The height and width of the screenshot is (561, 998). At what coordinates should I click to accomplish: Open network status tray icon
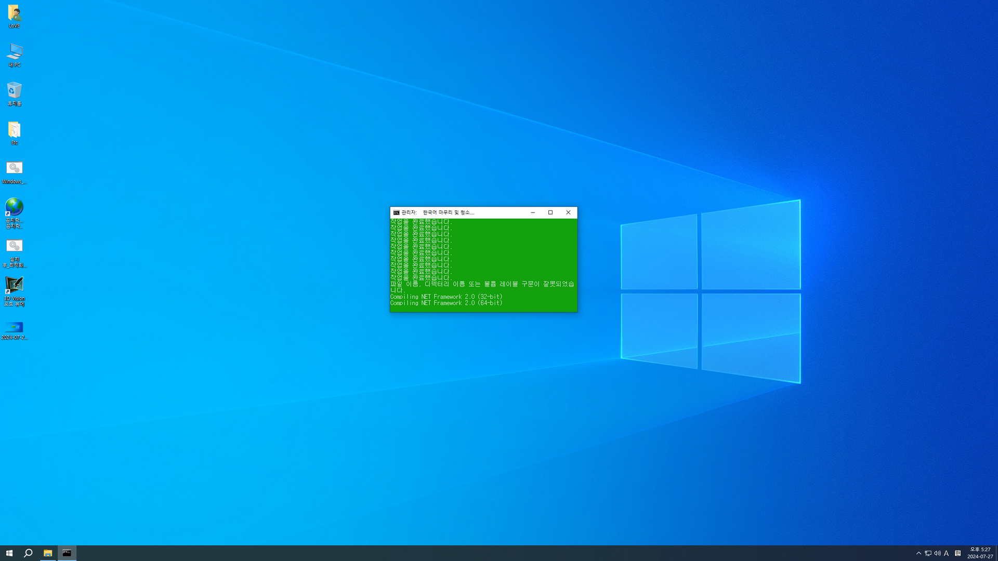pyautogui.click(x=928, y=553)
